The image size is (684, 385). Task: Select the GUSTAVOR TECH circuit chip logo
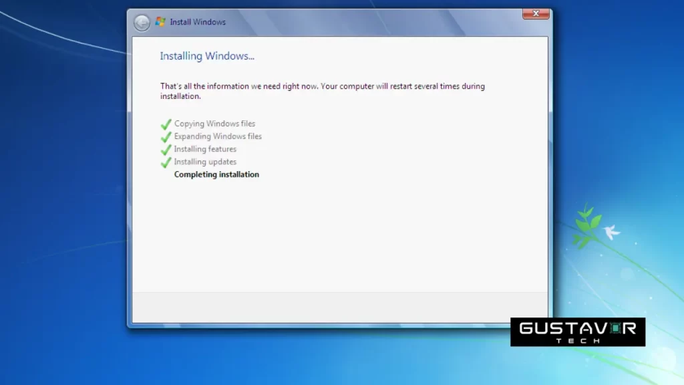pyautogui.click(x=615, y=328)
